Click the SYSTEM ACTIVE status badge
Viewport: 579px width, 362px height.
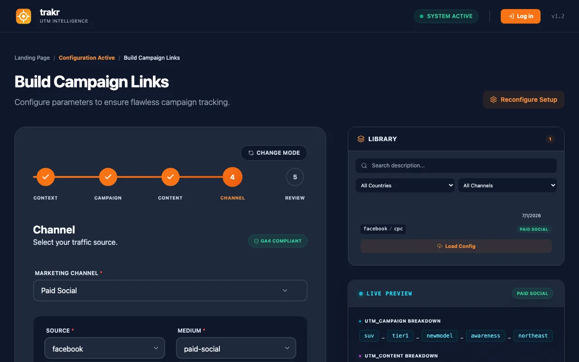[446, 16]
